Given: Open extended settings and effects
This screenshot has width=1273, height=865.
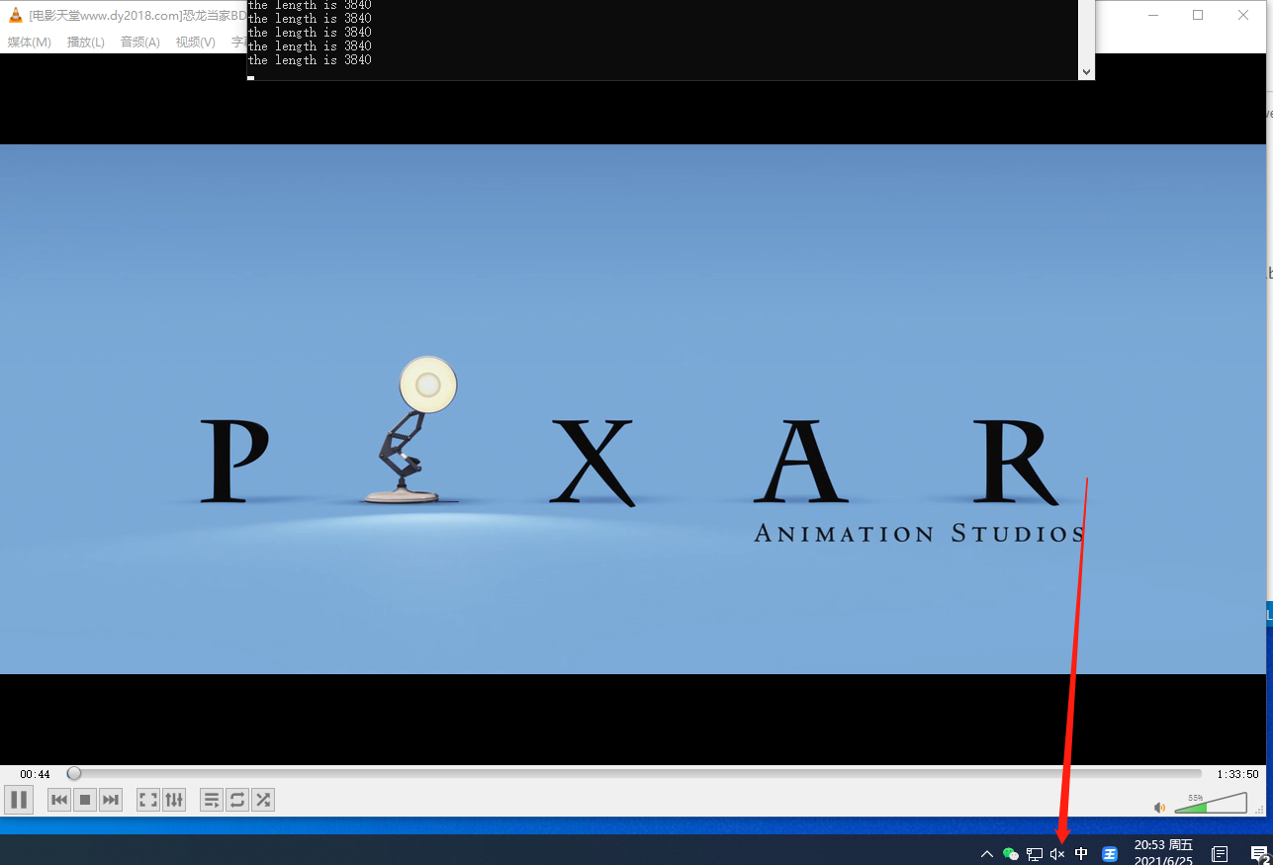Looking at the screenshot, I should (x=174, y=800).
